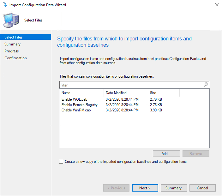
Task: Click the < Previous button
Action: [x=116, y=188]
